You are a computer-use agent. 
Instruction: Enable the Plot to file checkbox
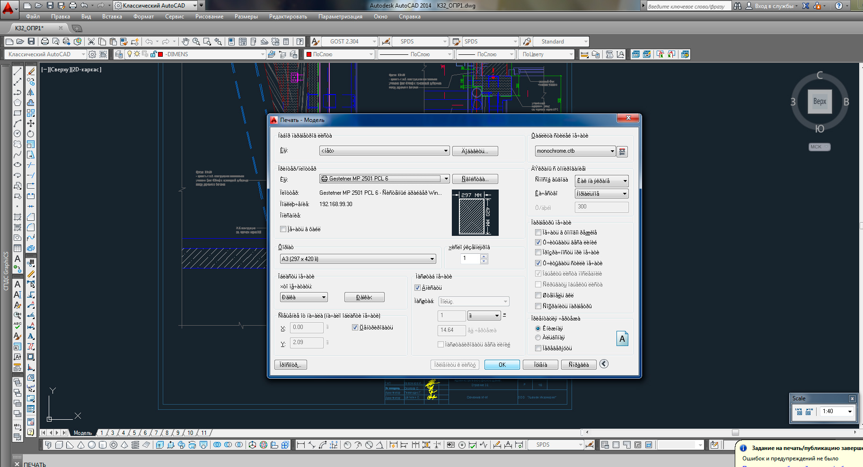click(x=283, y=229)
